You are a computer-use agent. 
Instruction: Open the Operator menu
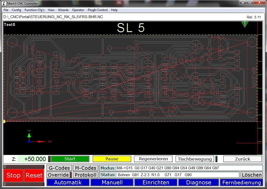point(78,10)
